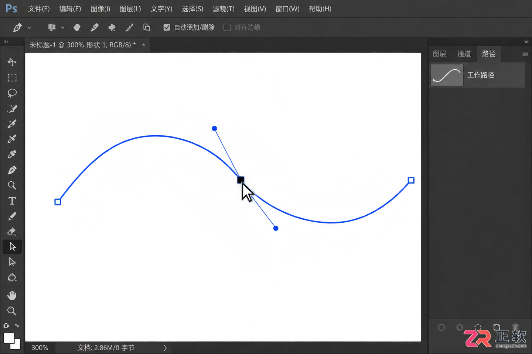Open the 选择(S) menu

pos(192,9)
